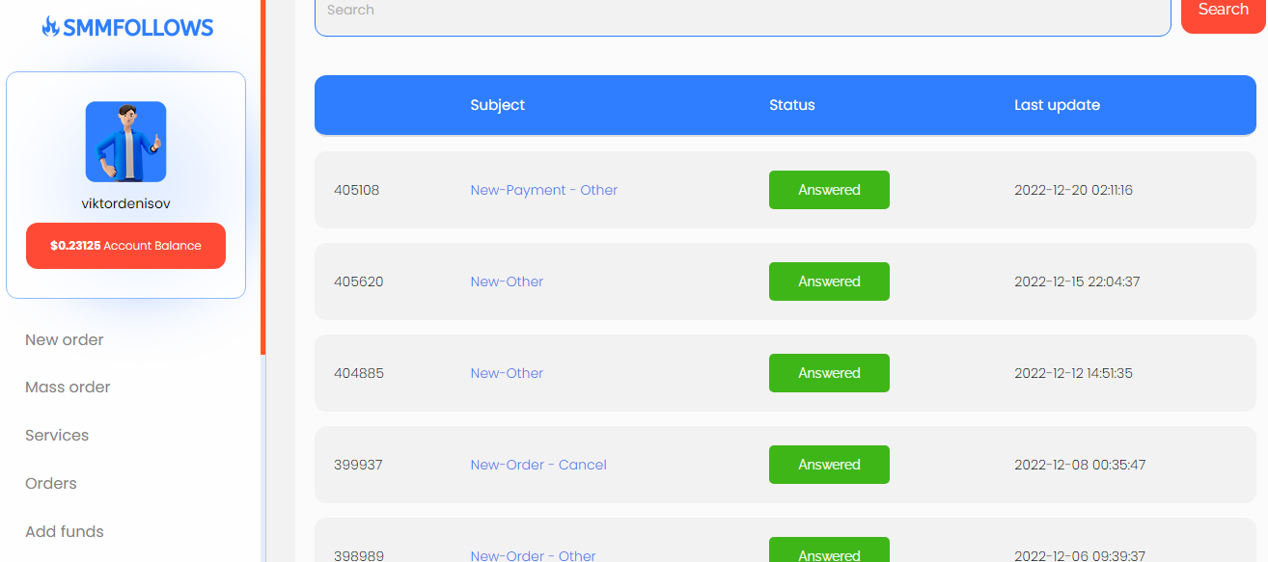The width and height of the screenshot is (1268, 562).
Task: Click date 2022-12-15 22:04:37
Action: click(x=1077, y=281)
